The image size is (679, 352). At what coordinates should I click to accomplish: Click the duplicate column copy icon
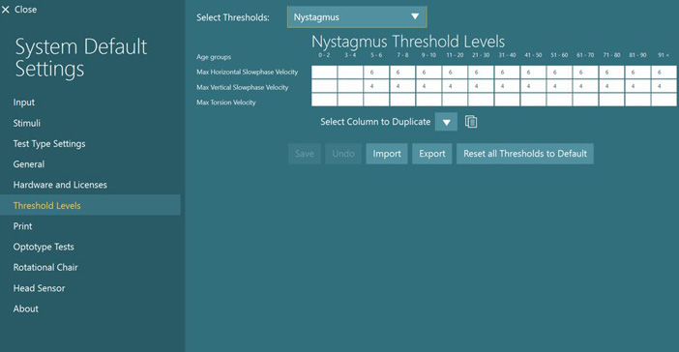tap(471, 122)
